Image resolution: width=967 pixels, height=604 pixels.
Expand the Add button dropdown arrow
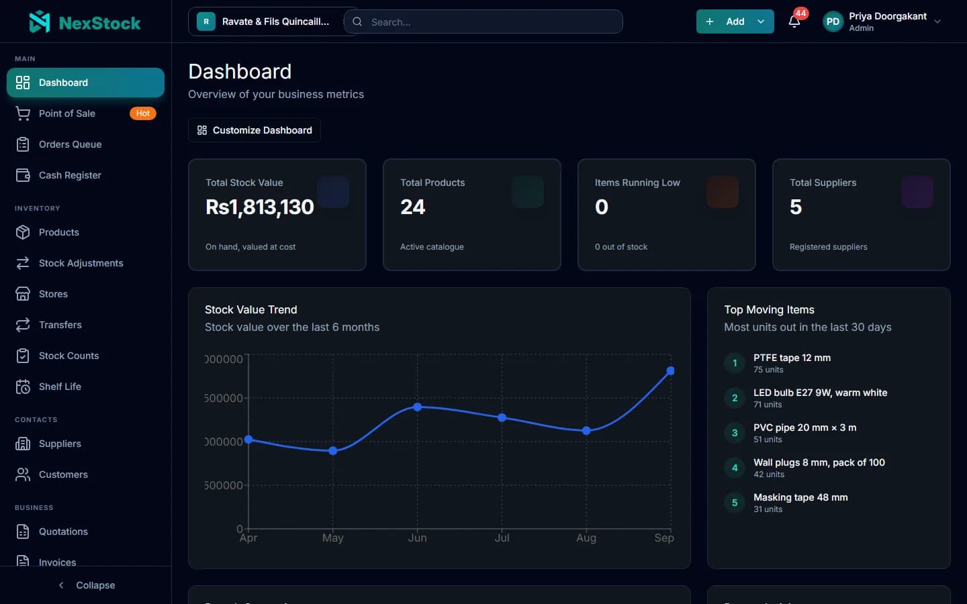pyautogui.click(x=761, y=21)
